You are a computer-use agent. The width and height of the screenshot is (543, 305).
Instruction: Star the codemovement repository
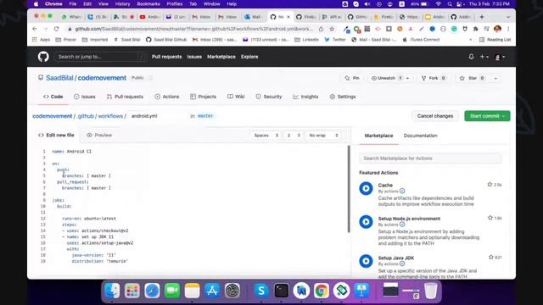pos(472,78)
